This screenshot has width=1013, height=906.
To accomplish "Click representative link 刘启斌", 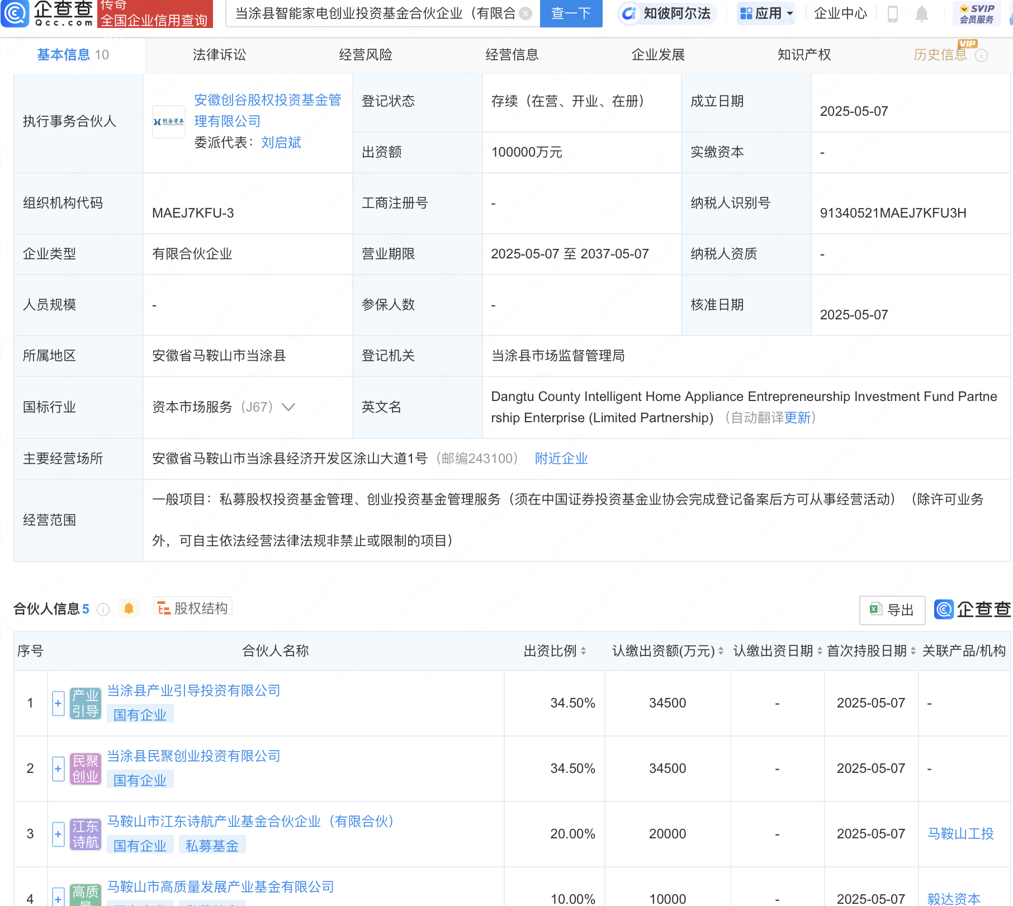I will click(281, 143).
